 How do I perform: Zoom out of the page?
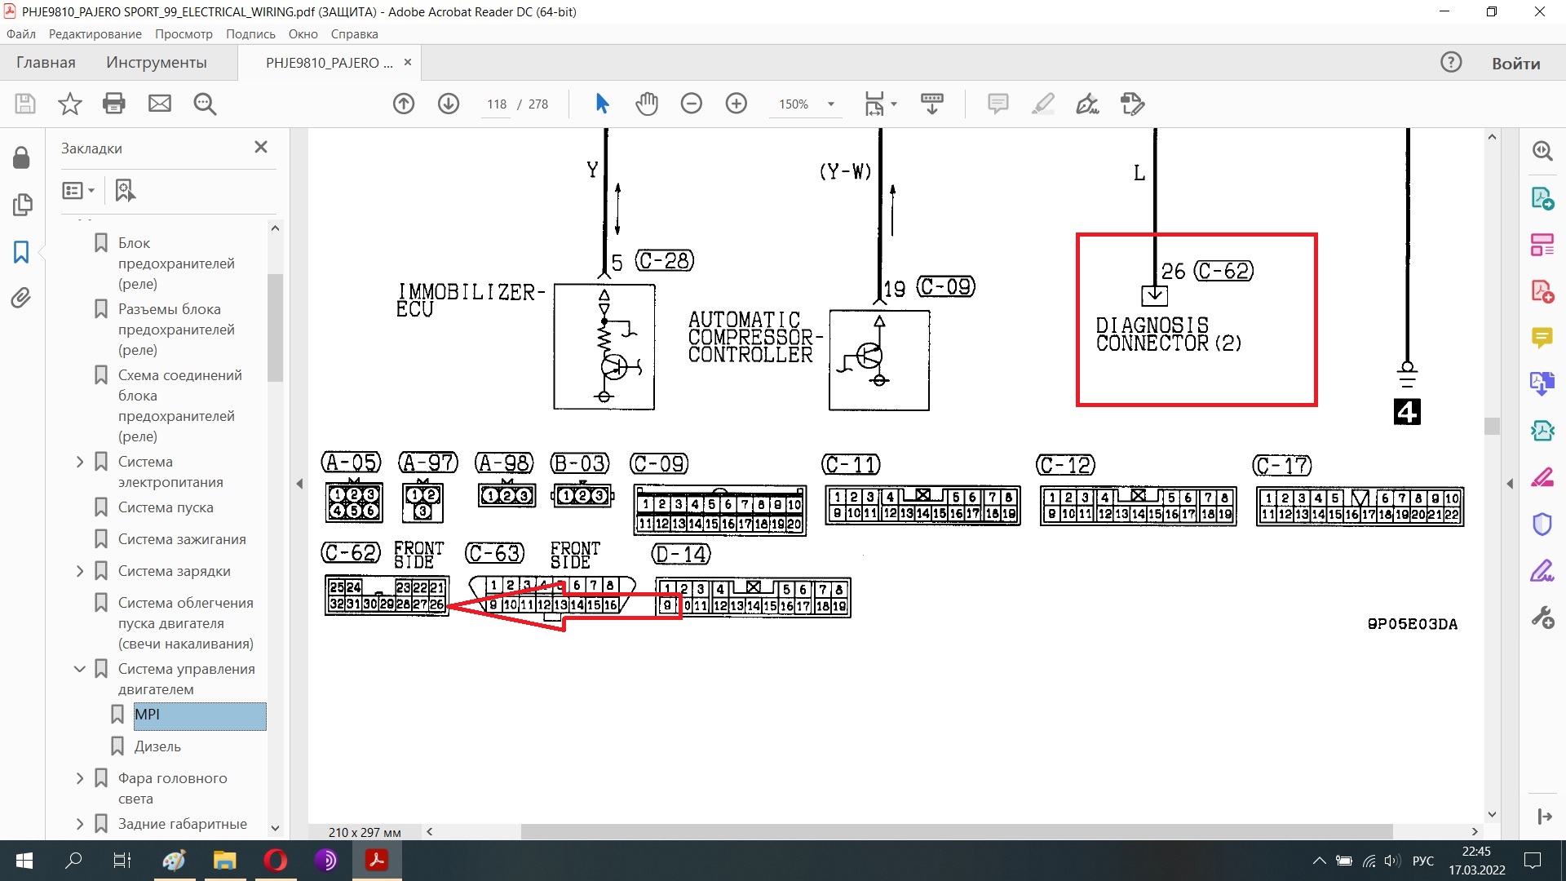coord(692,104)
